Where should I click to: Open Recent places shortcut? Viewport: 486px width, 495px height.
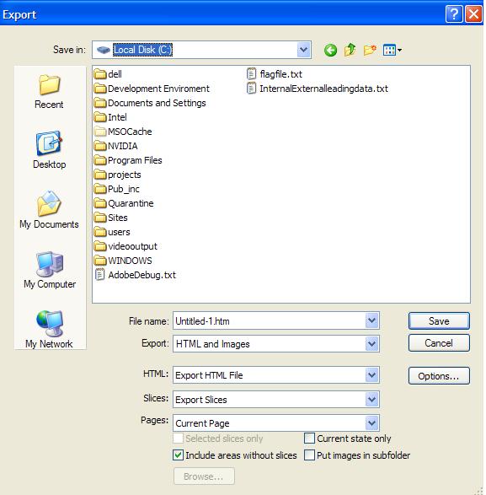[49, 92]
